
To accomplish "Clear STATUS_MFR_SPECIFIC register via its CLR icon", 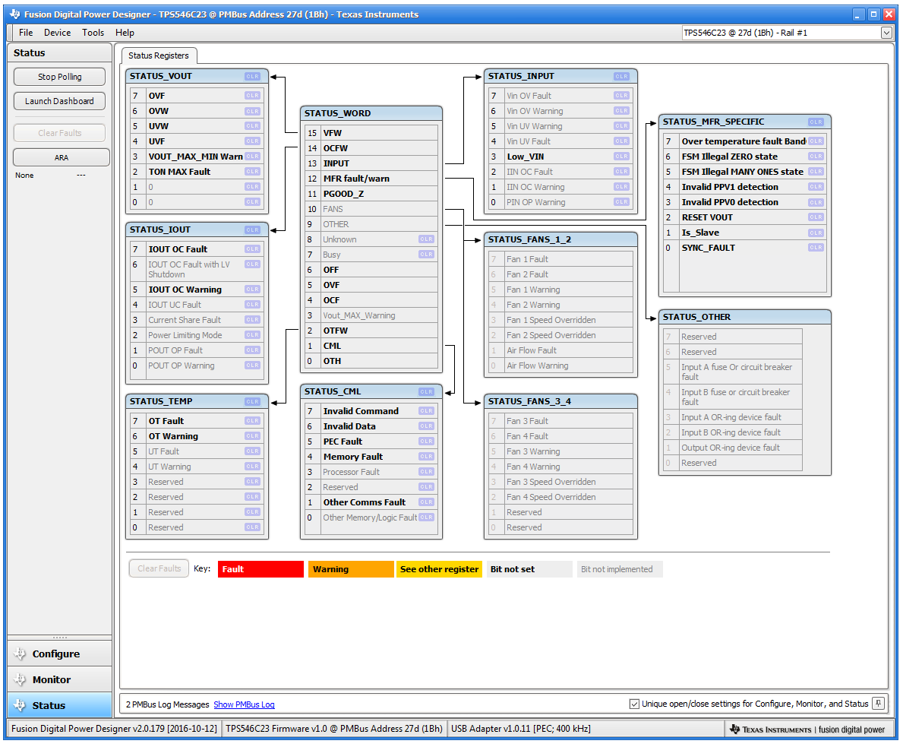I will pyautogui.click(x=816, y=122).
